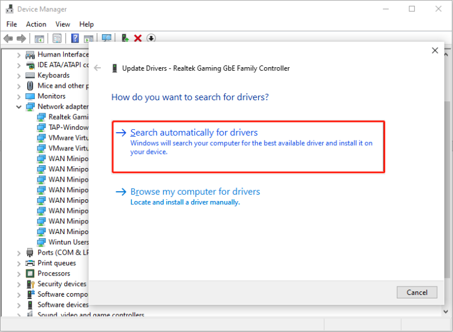Click the Realtek Gaming adapter icon in tree
Screen dimensions: 453x332
pyautogui.click(x=41, y=117)
